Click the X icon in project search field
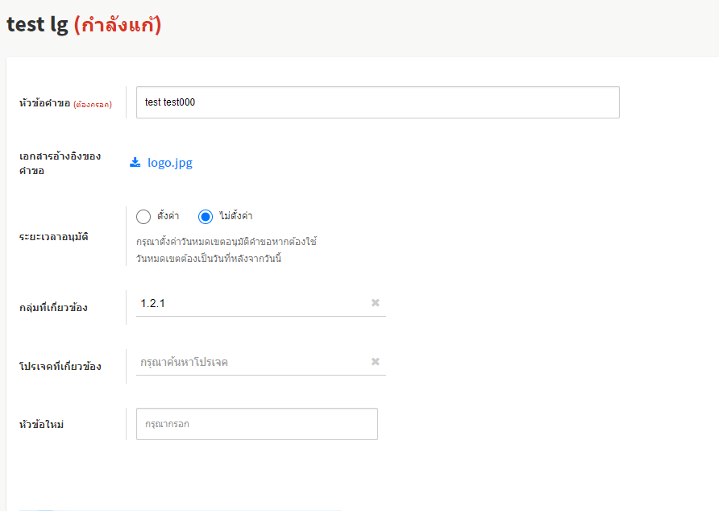This screenshot has height=511, width=719. (x=375, y=362)
